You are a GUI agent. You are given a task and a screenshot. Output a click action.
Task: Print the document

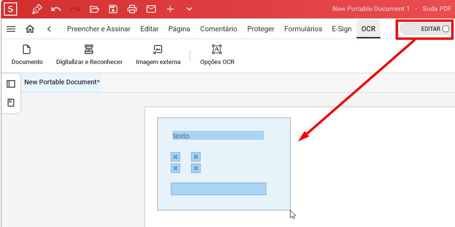132,9
